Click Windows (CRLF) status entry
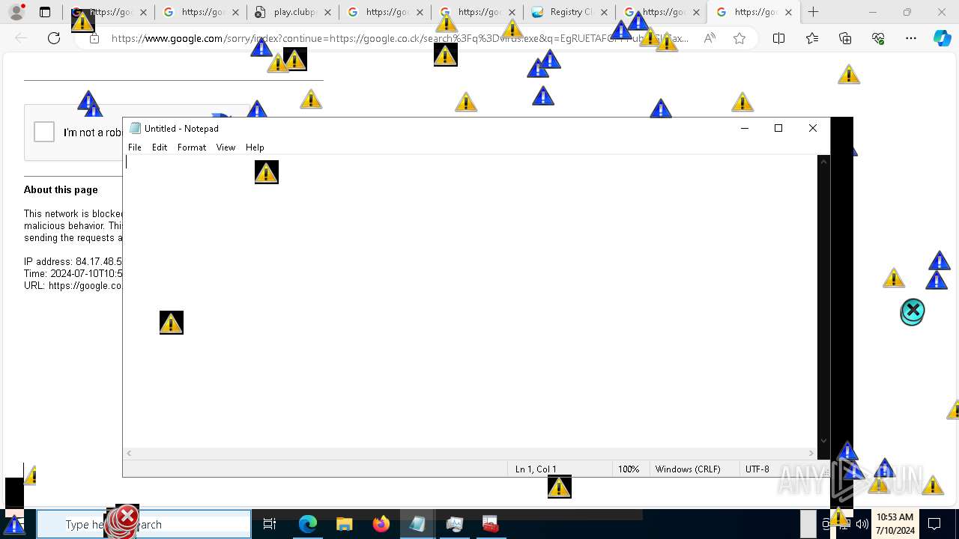Viewport: 959px width, 539px height. coord(688,469)
